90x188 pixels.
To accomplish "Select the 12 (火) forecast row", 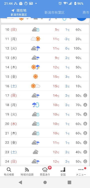I will [x=45, y=48].
